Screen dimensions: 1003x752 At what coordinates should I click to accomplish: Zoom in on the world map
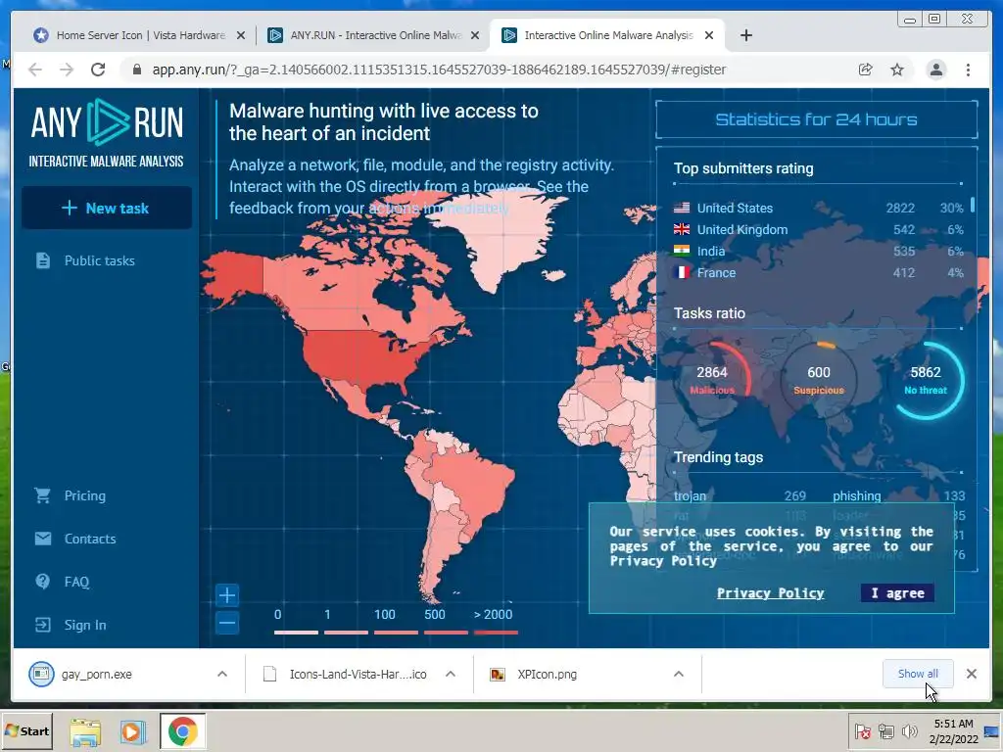pos(227,595)
